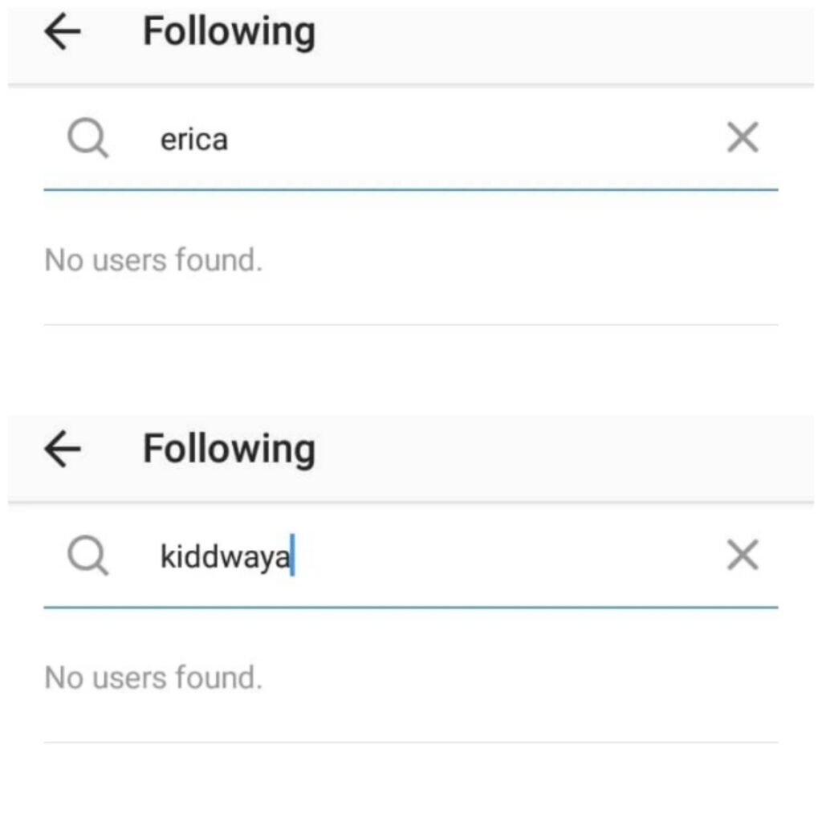
Task: Go back from the erica Following search
Action: [x=63, y=33]
